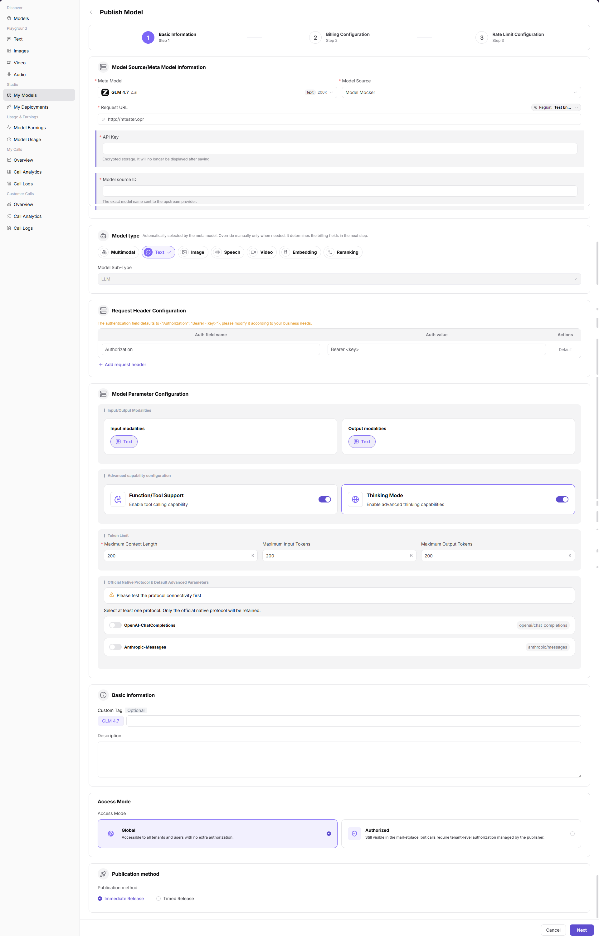Select the Embedding model type

[300, 252]
